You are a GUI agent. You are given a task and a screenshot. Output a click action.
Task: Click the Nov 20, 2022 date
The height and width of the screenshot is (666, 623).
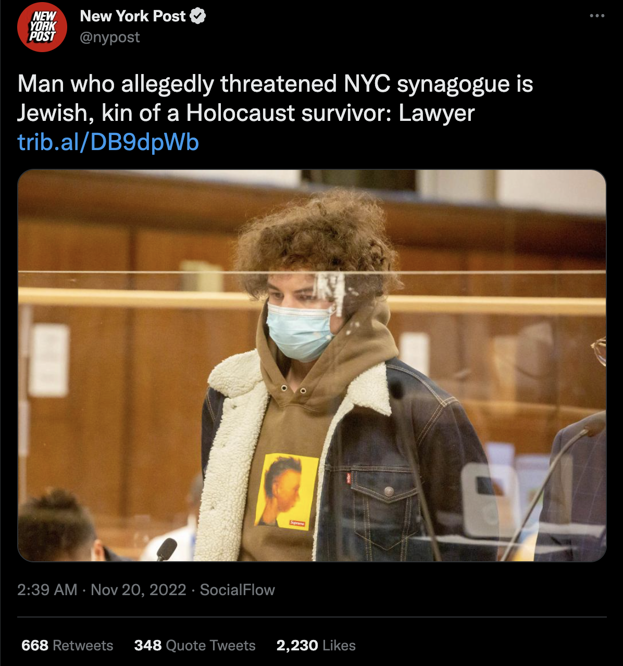pos(139,589)
